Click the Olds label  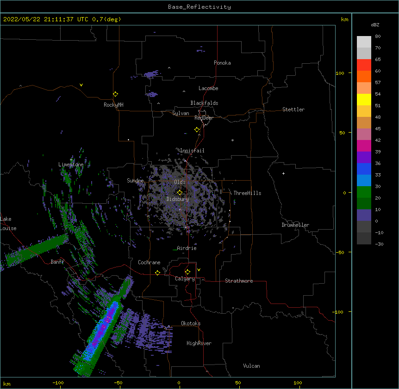coord(180,182)
